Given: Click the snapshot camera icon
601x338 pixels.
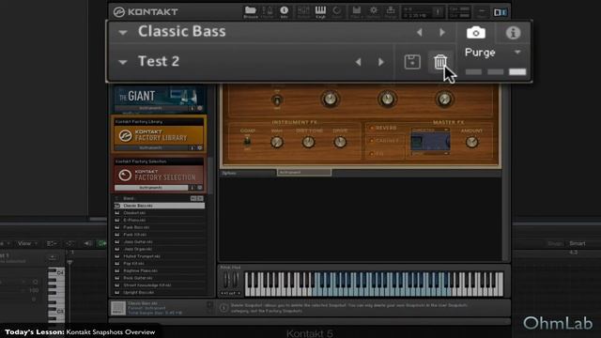Looking at the screenshot, I should tap(476, 33).
